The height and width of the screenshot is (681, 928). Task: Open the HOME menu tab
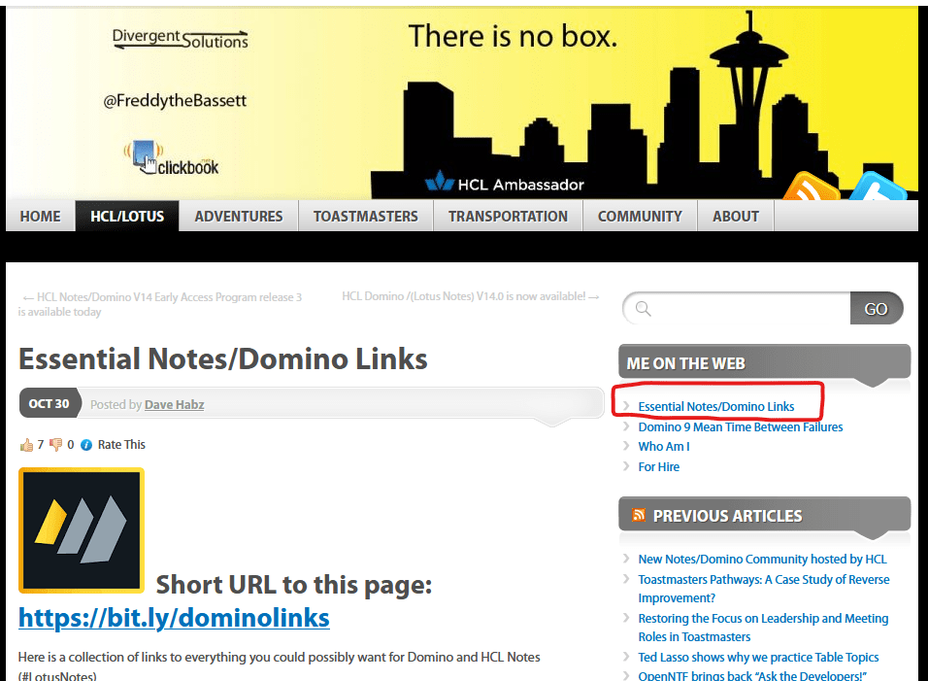click(41, 216)
